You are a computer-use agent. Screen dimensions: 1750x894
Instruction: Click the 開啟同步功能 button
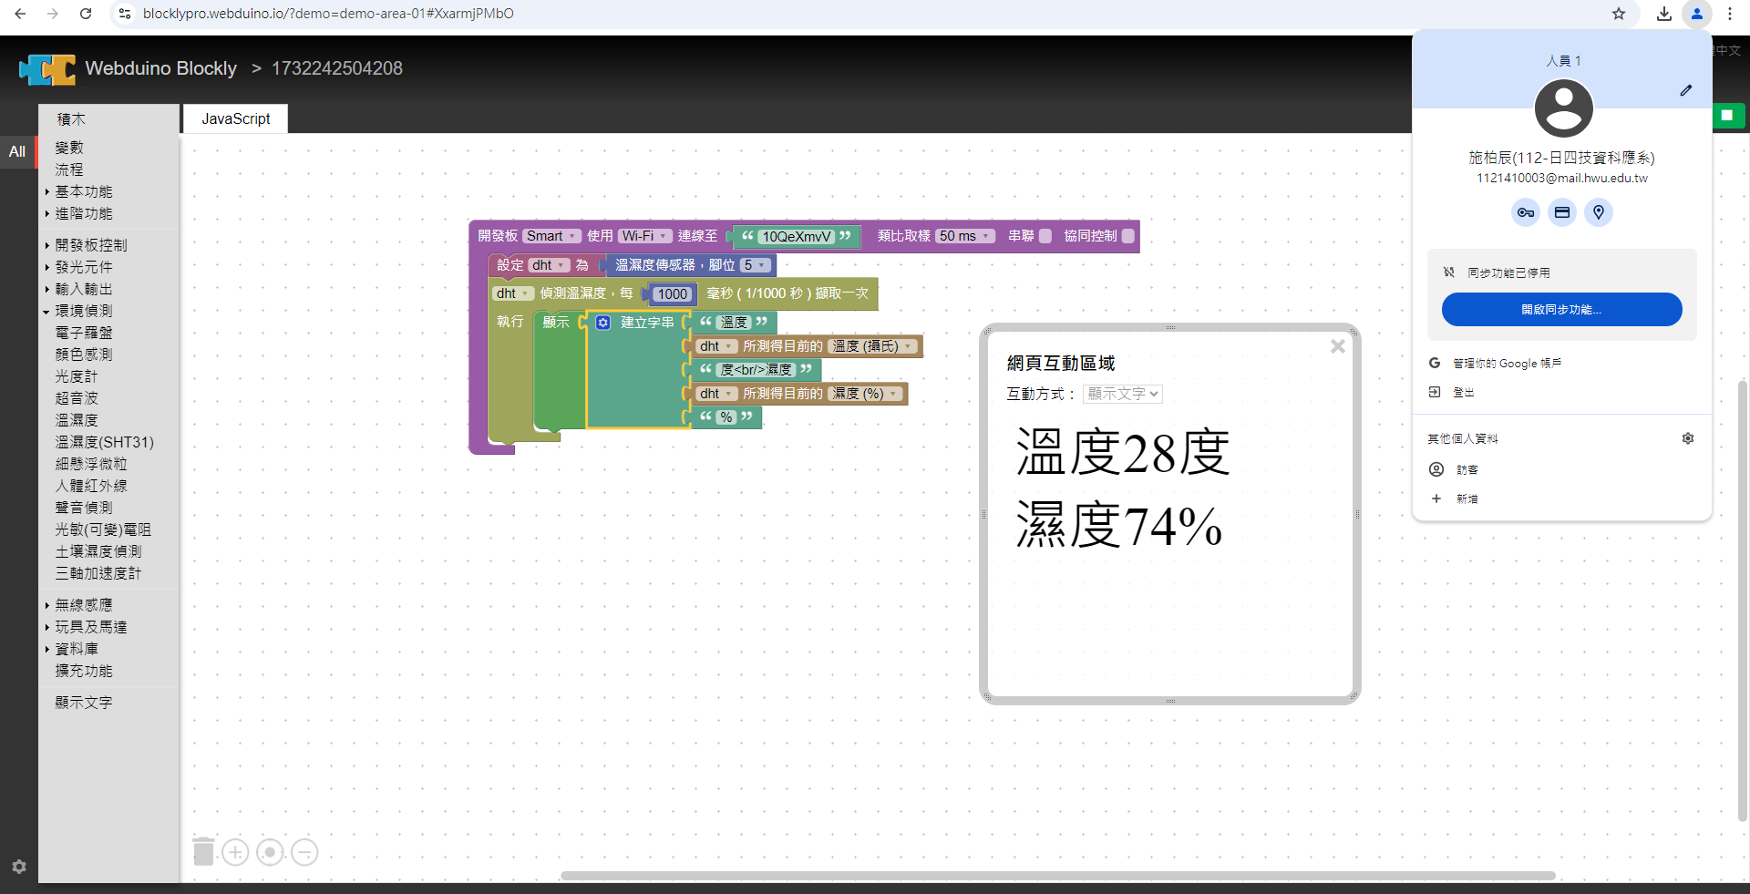click(1560, 310)
